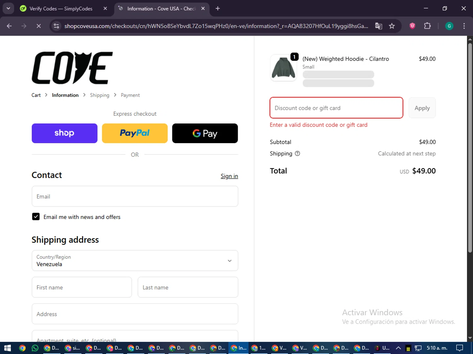Open the Windows Start menu

pyautogui.click(x=7, y=348)
